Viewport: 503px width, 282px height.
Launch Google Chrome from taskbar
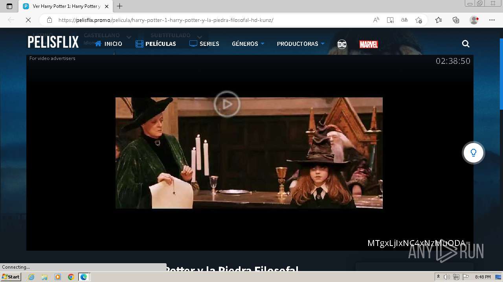point(71,277)
